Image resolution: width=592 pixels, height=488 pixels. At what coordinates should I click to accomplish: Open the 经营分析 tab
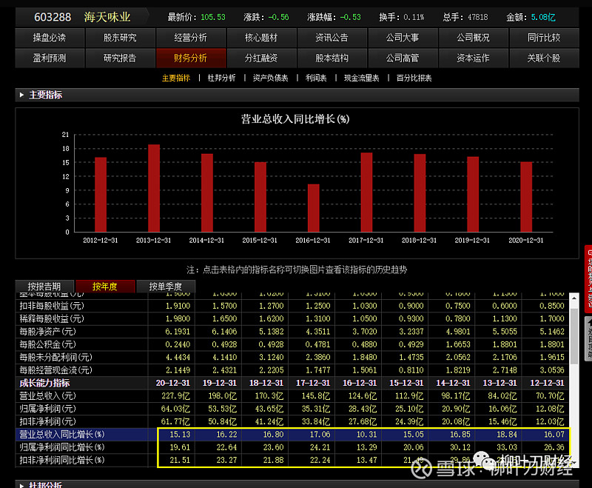(x=191, y=38)
